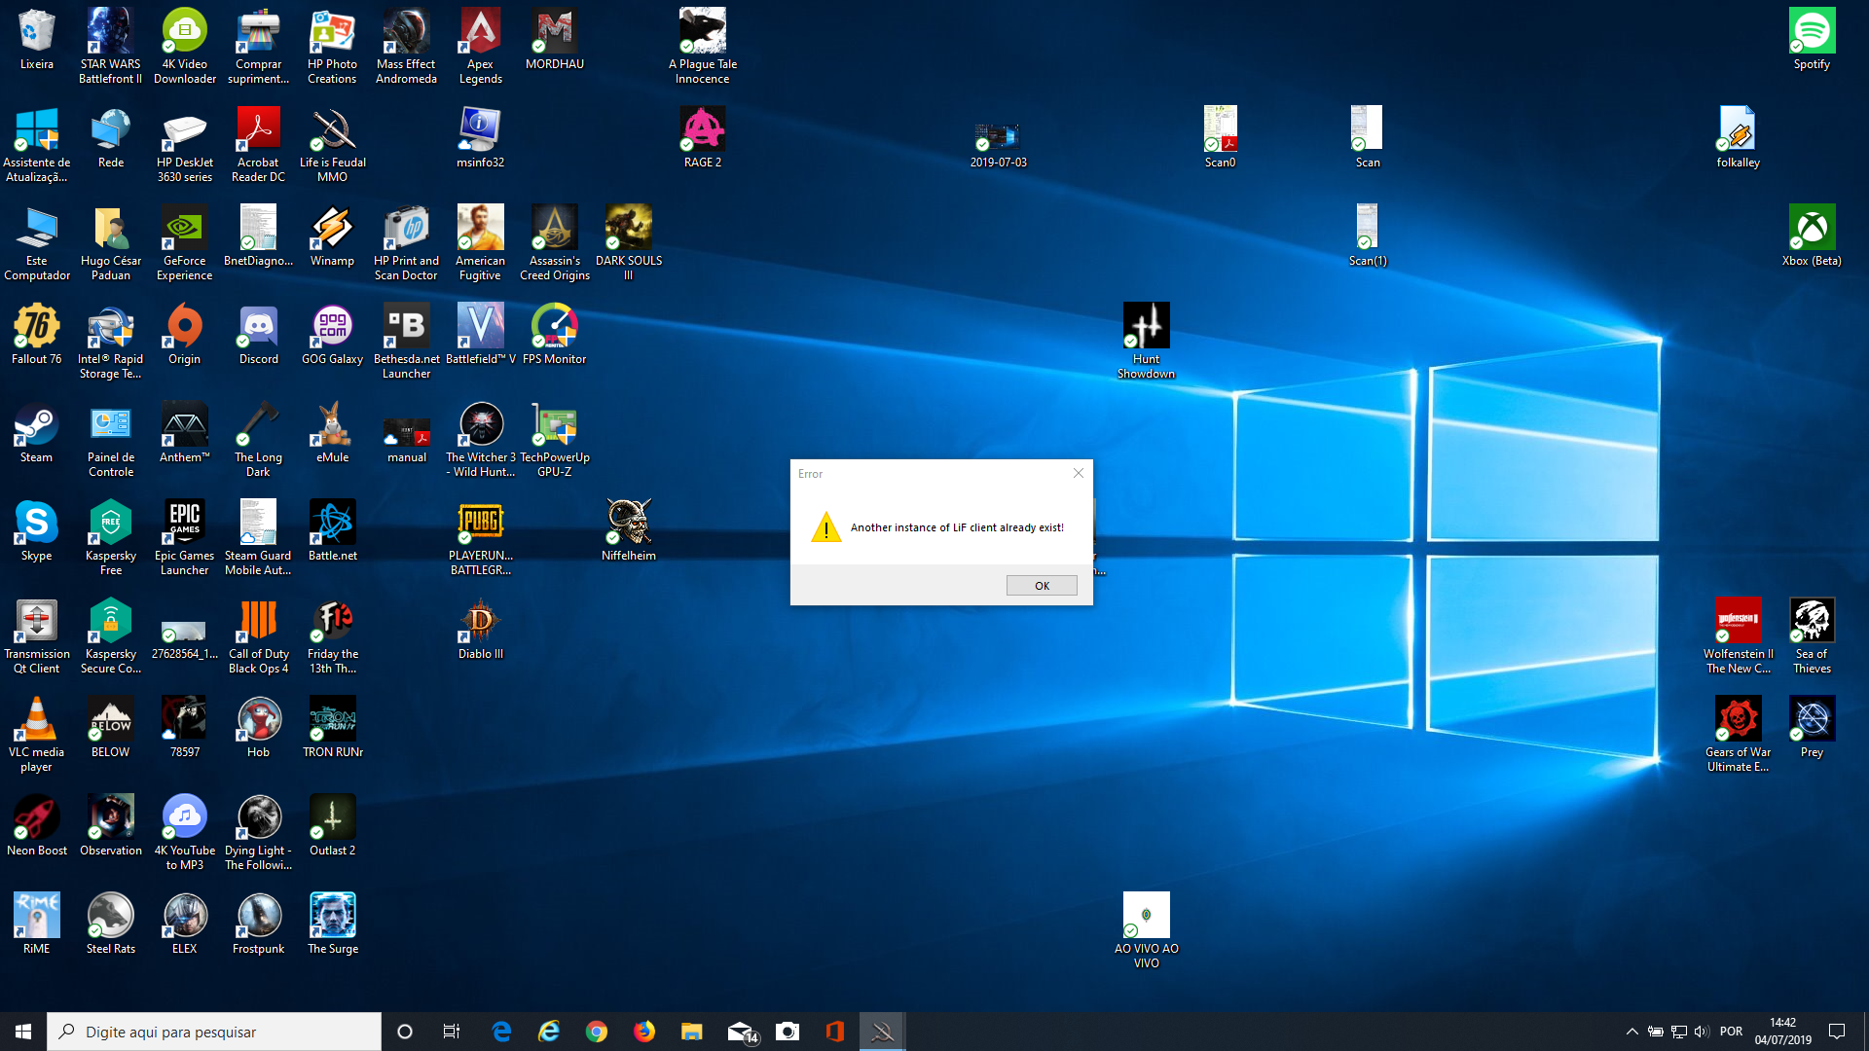The height and width of the screenshot is (1051, 1869).
Task: Launch Firefox from the taskbar
Action: (644, 1032)
